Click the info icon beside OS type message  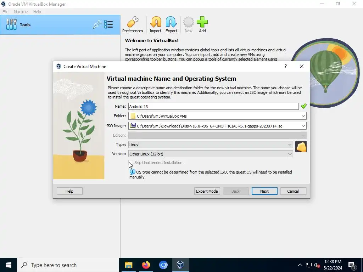click(x=132, y=172)
